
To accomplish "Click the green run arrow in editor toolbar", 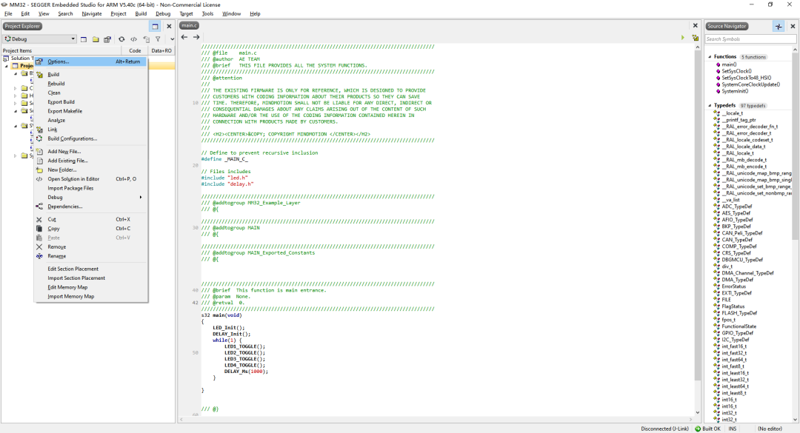I will 683,38.
